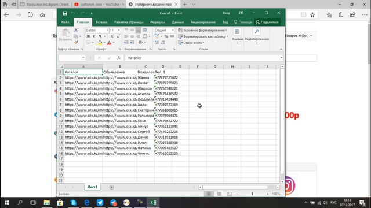The image size is (371, 208).
Task: Open the fill color dropdown arrow
Action: click(x=104, y=43)
